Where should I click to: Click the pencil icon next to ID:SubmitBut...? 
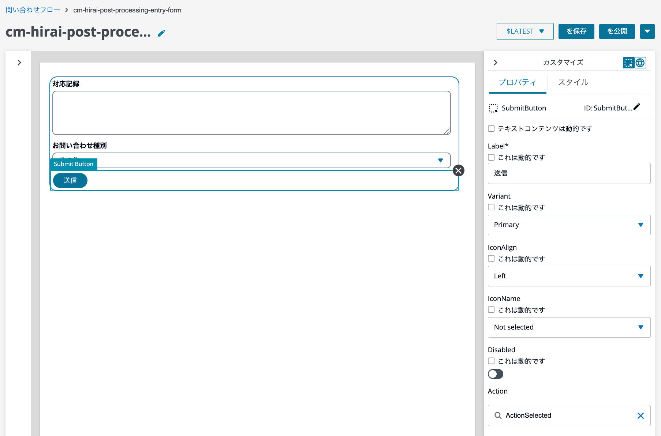(637, 107)
